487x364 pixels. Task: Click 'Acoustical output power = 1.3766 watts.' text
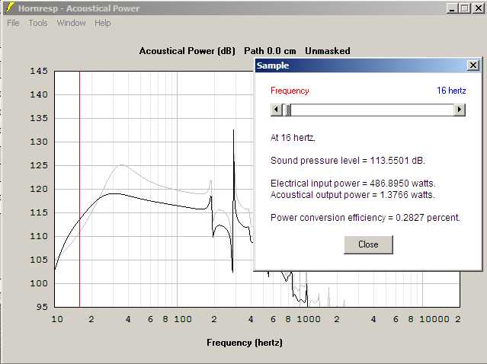353,195
